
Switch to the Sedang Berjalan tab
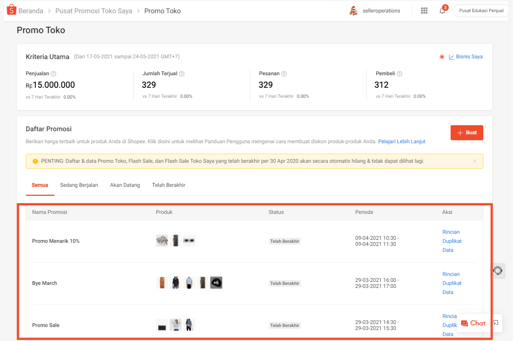(79, 185)
